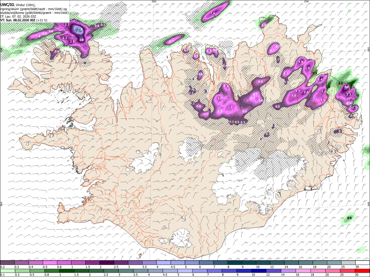Click the '20W' longitude label

(x=154, y=1)
